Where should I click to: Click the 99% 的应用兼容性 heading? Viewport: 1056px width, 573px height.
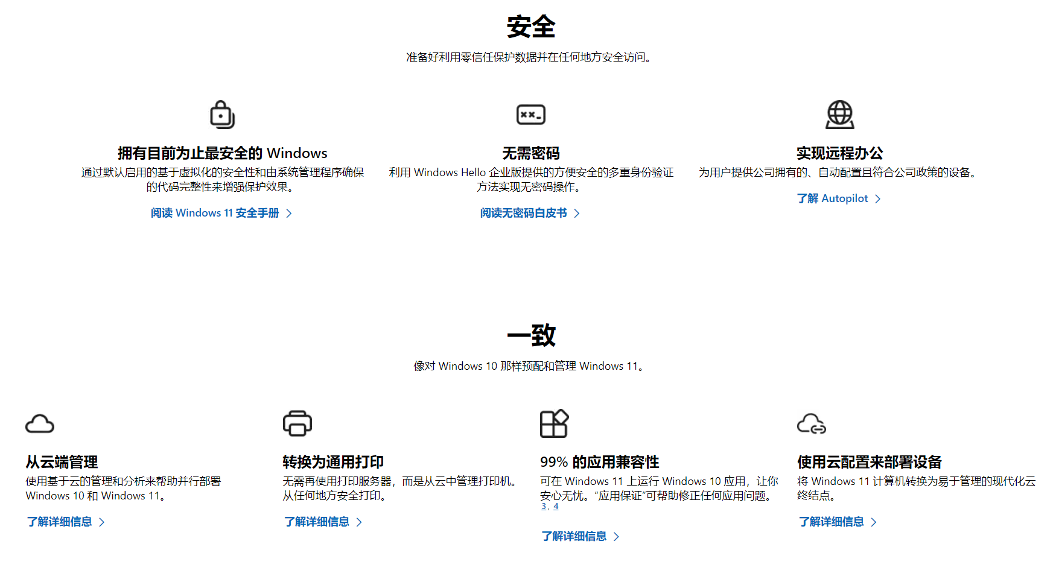[x=599, y=462]
